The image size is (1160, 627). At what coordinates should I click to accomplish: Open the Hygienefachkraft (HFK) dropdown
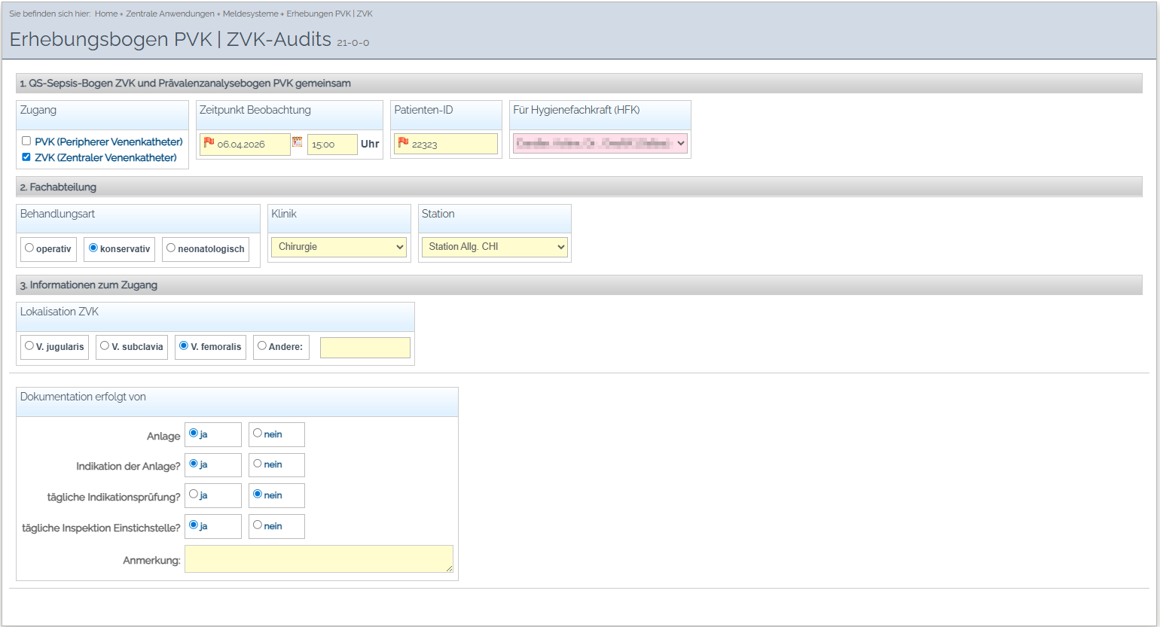point(600,143)
